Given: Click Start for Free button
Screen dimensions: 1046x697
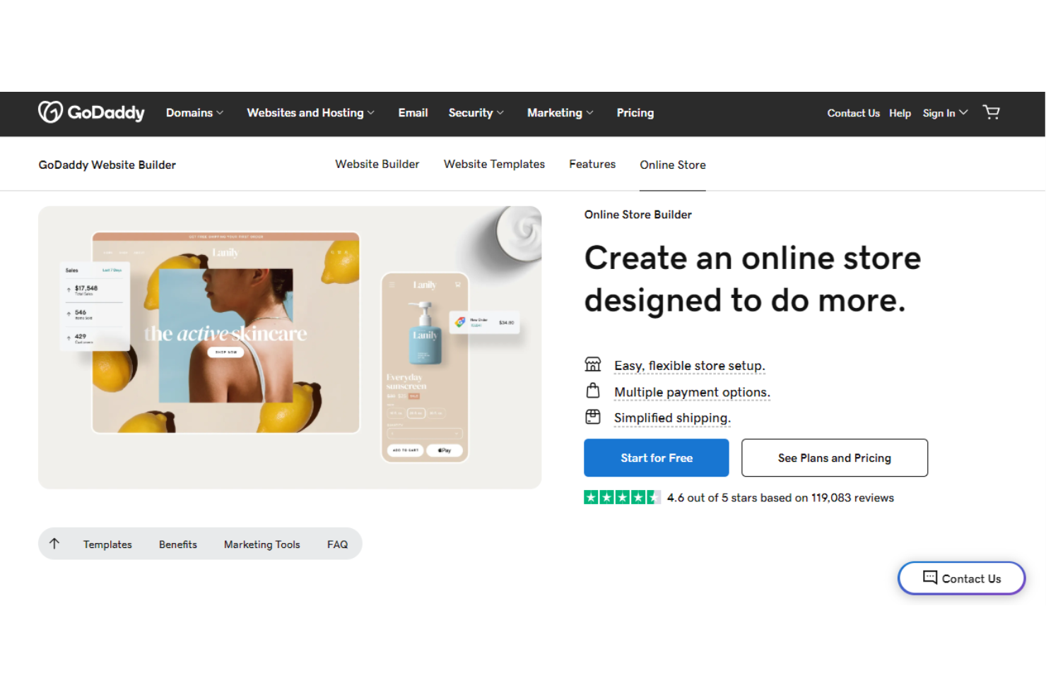Looking at the screenshot, I should coord(656,458).
